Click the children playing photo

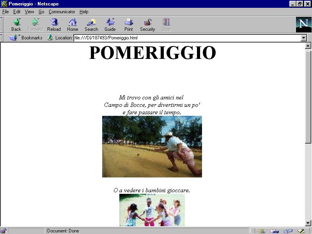(152, 210)
